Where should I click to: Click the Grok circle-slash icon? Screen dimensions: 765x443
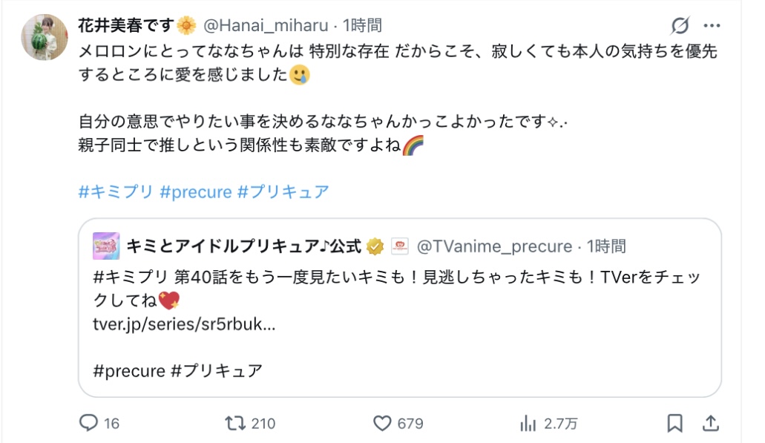pos(680,26)
